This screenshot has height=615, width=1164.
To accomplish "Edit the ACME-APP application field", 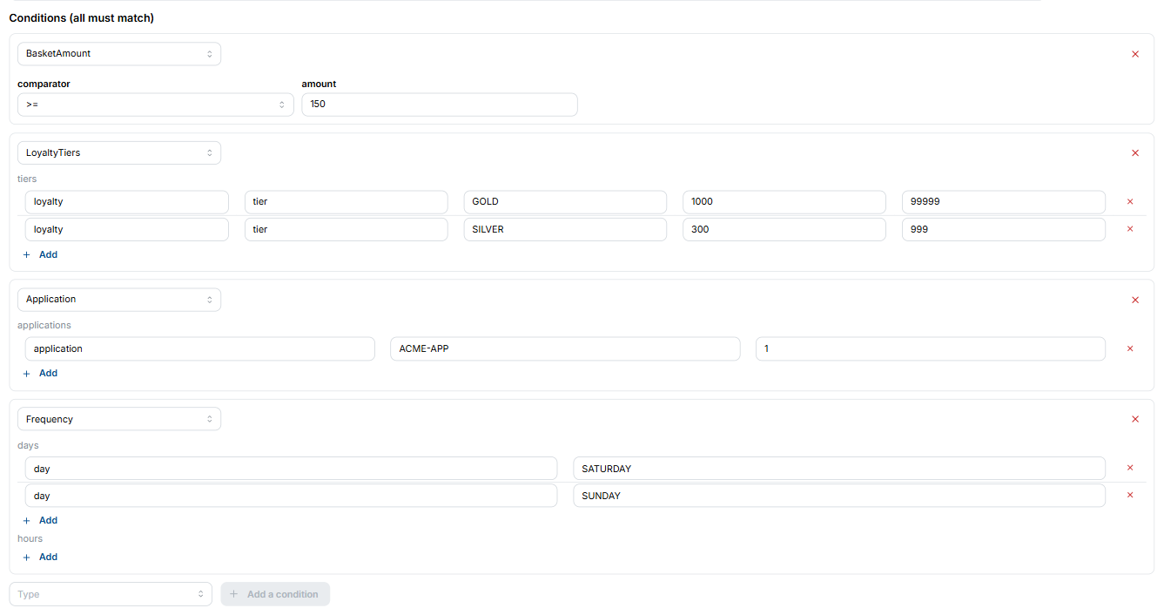I will click(566, 348).
